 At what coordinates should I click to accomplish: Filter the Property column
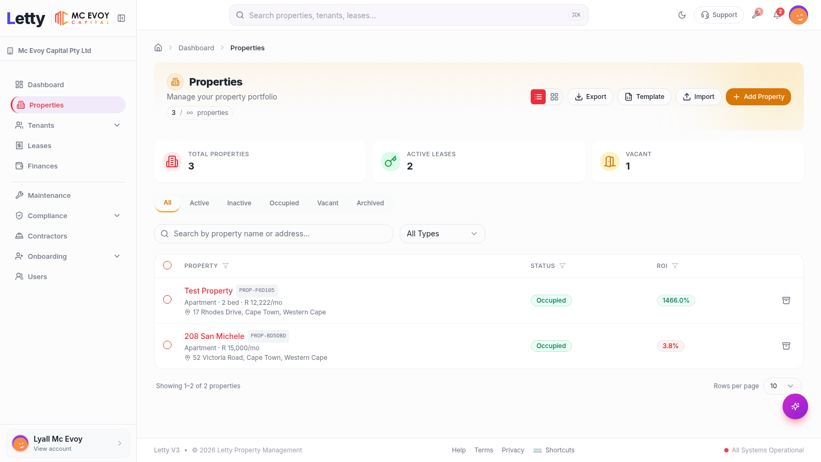tap(226, 266)
